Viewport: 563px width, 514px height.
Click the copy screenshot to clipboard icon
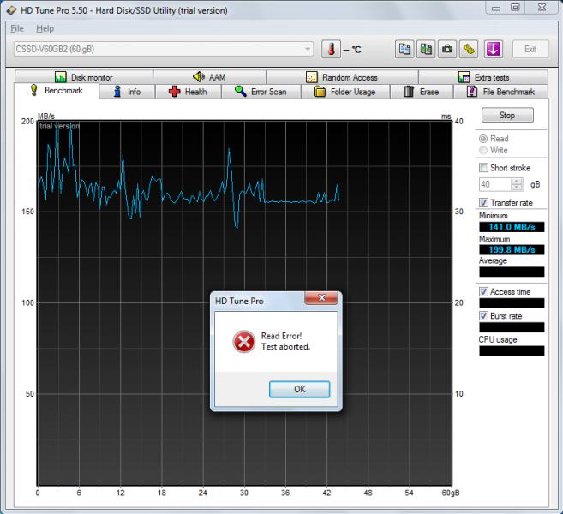[426, 50]
